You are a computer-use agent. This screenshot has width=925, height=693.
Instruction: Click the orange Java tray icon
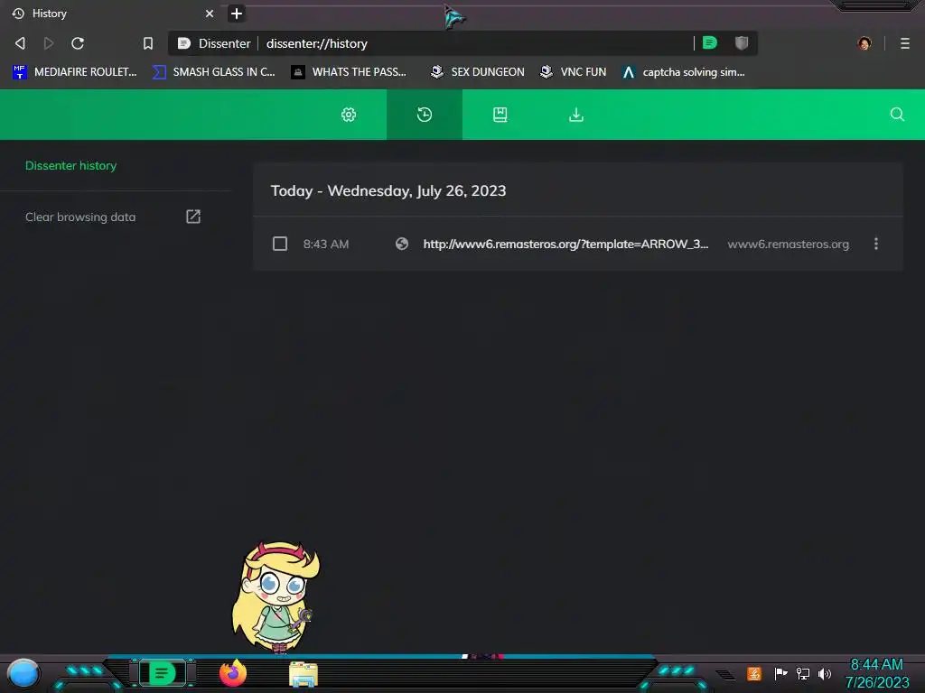point(754,673)
